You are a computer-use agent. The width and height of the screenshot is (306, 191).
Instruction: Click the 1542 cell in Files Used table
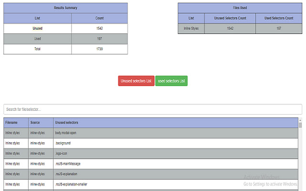click(x=230, y=29)
